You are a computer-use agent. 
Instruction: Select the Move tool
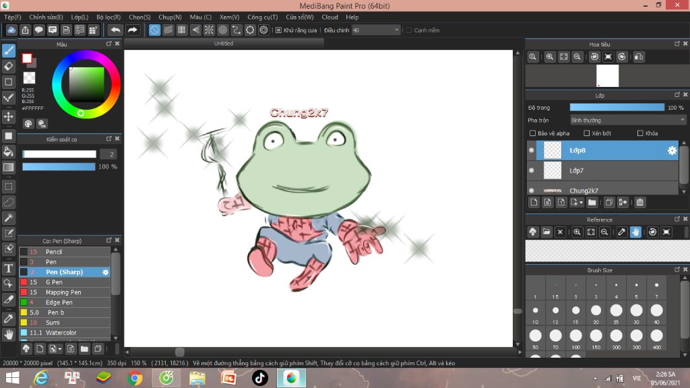[8, 117]
